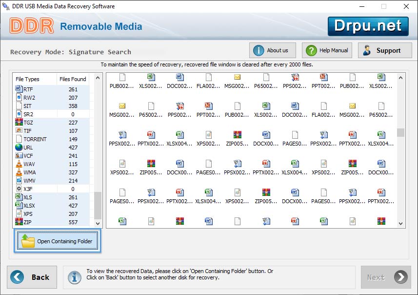The image size is (418, 295).
Task: Select the count 261 in RTF row
Action: coord(73,89)
